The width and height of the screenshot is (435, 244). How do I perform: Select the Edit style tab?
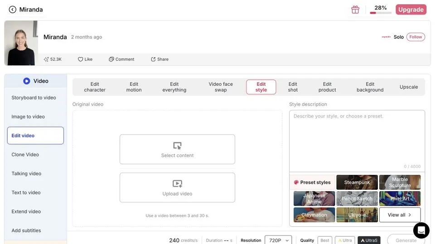pos(261,87)
